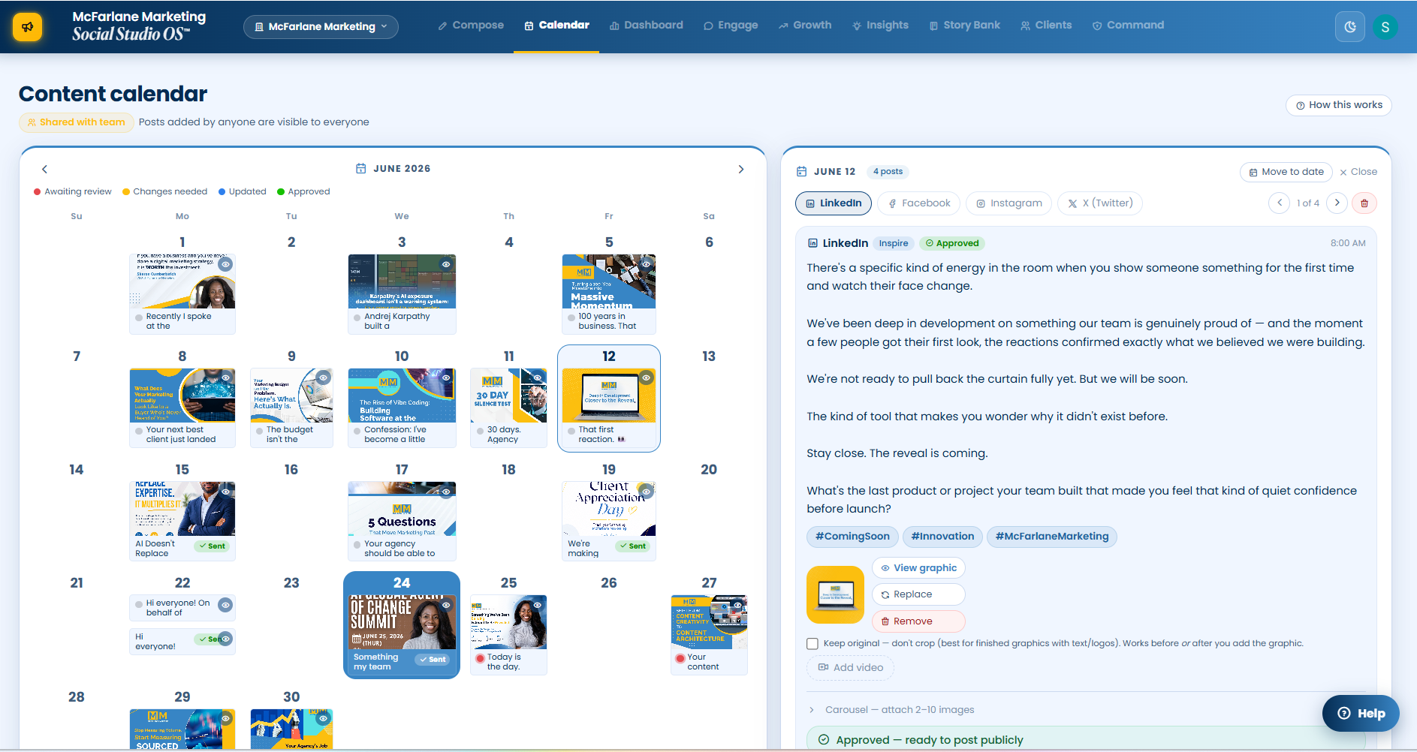Viewport: 1417px width, 752px height.
Task: Open the S user avatar
Action: pyautogui.click(x=1385, y=27)
